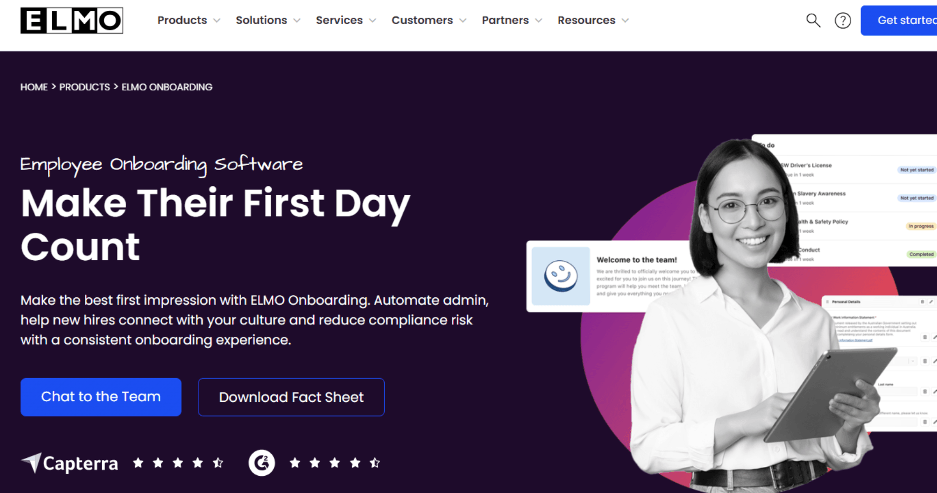937x493 pixels.
Task: Select the Capterra logo
Action: click(x=70, y=463)
